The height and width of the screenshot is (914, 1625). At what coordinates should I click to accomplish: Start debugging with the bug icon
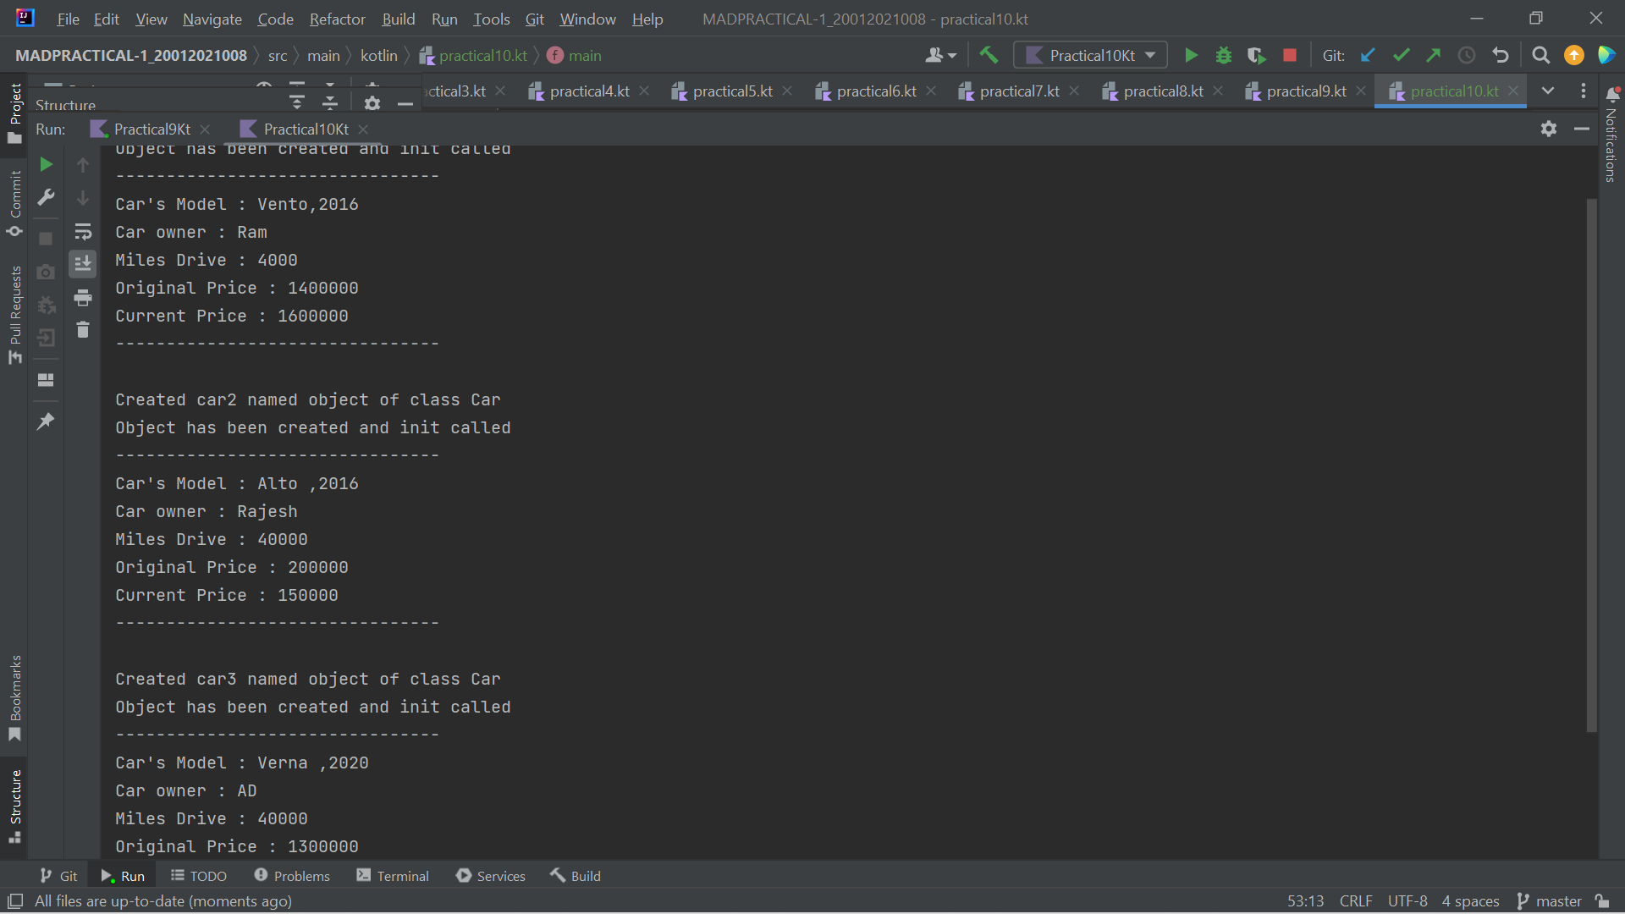tap(1224, 56)
